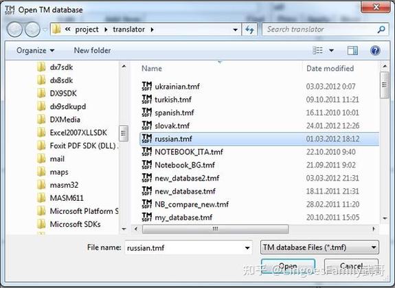
Task: Click the Open button
Action: (288, 266)
